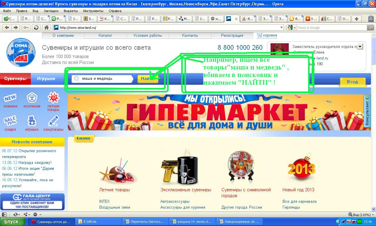This screenshot has height=226, width=376.
Task: Click the yellow Найти search button
Action: tap(148, 79)
